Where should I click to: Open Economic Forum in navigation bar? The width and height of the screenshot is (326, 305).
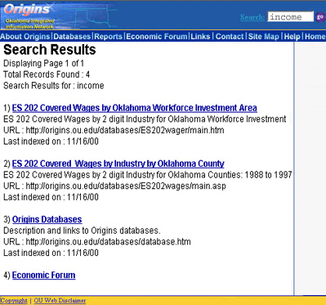click(157, 37)
